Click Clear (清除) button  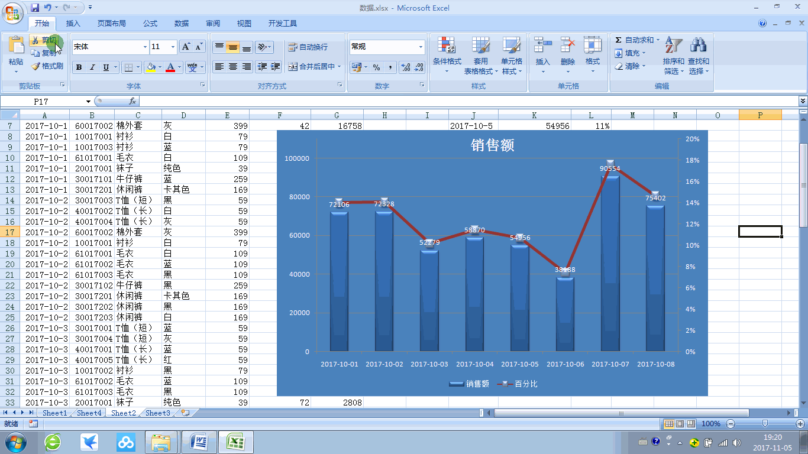click(631, 66)
